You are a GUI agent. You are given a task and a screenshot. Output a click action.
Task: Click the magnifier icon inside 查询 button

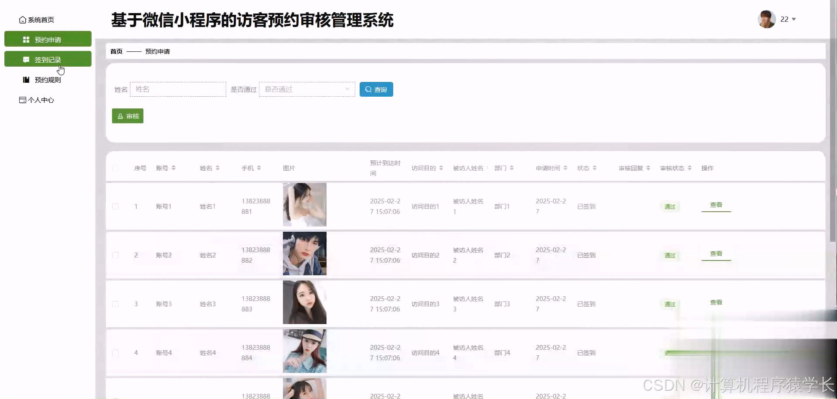point(369,89)
